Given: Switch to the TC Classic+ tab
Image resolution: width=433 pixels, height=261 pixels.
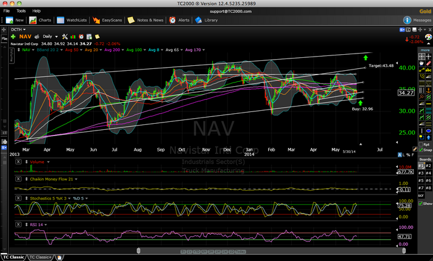Looking at the screenshot, I should pyautogui.click(x=40, y=257).
